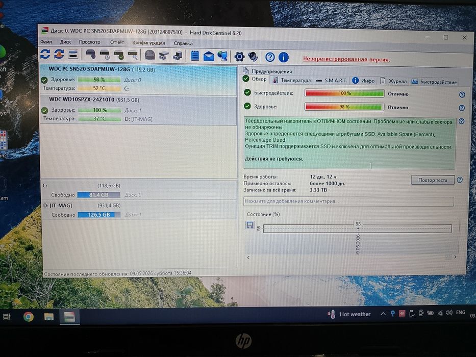Screen dimensions: 476x357
Task: Open the Отчёт menu
Action: (117, 42)
